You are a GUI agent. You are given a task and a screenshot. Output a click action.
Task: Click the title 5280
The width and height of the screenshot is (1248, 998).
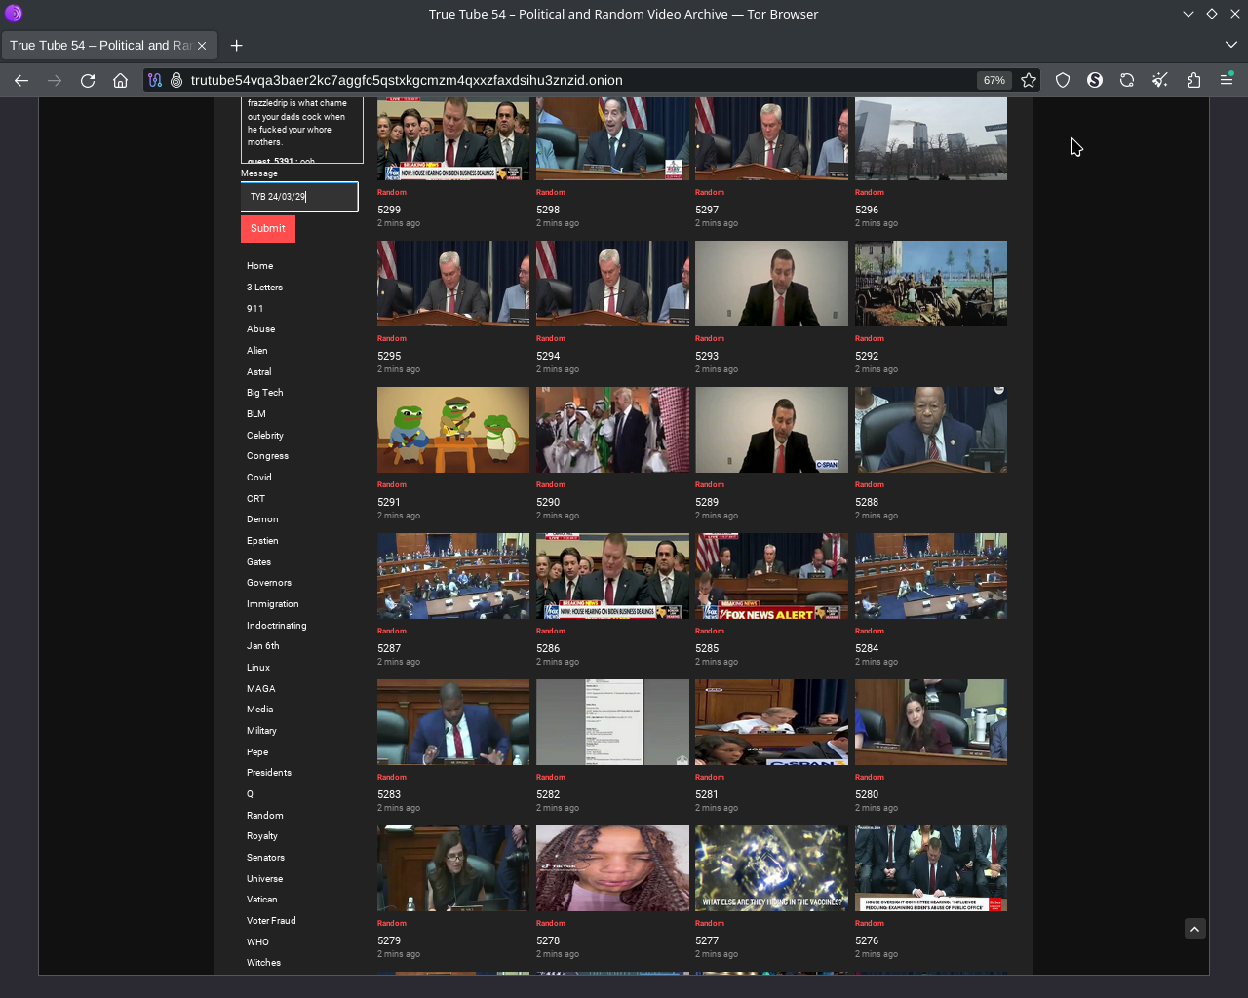point(867,795)
